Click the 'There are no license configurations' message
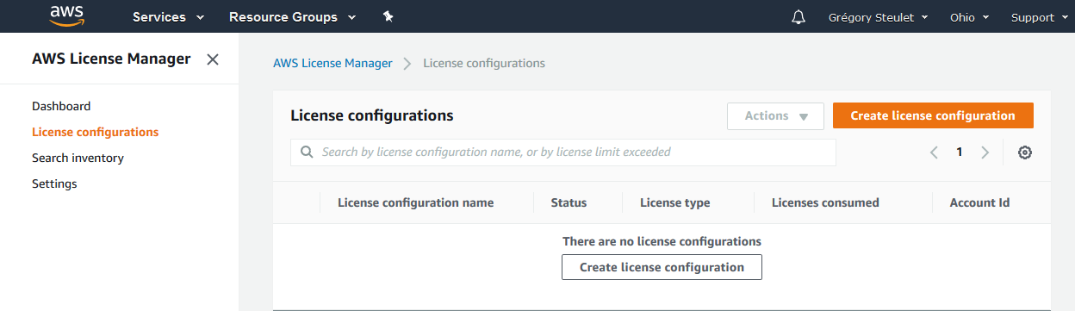Screen dimensions: 1075x311 coord(662,241)
